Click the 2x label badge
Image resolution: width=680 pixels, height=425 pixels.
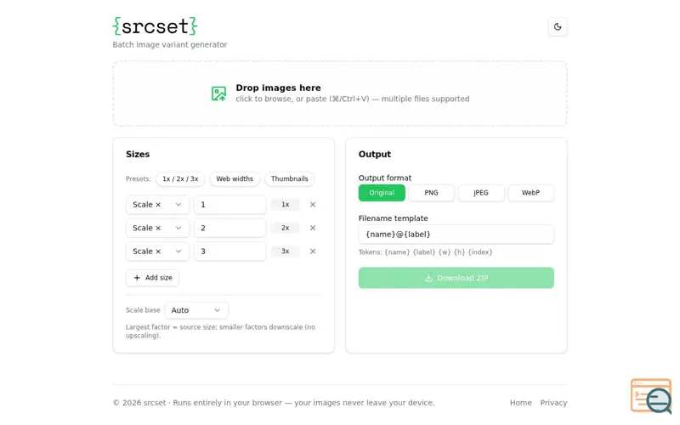[285, 228]
